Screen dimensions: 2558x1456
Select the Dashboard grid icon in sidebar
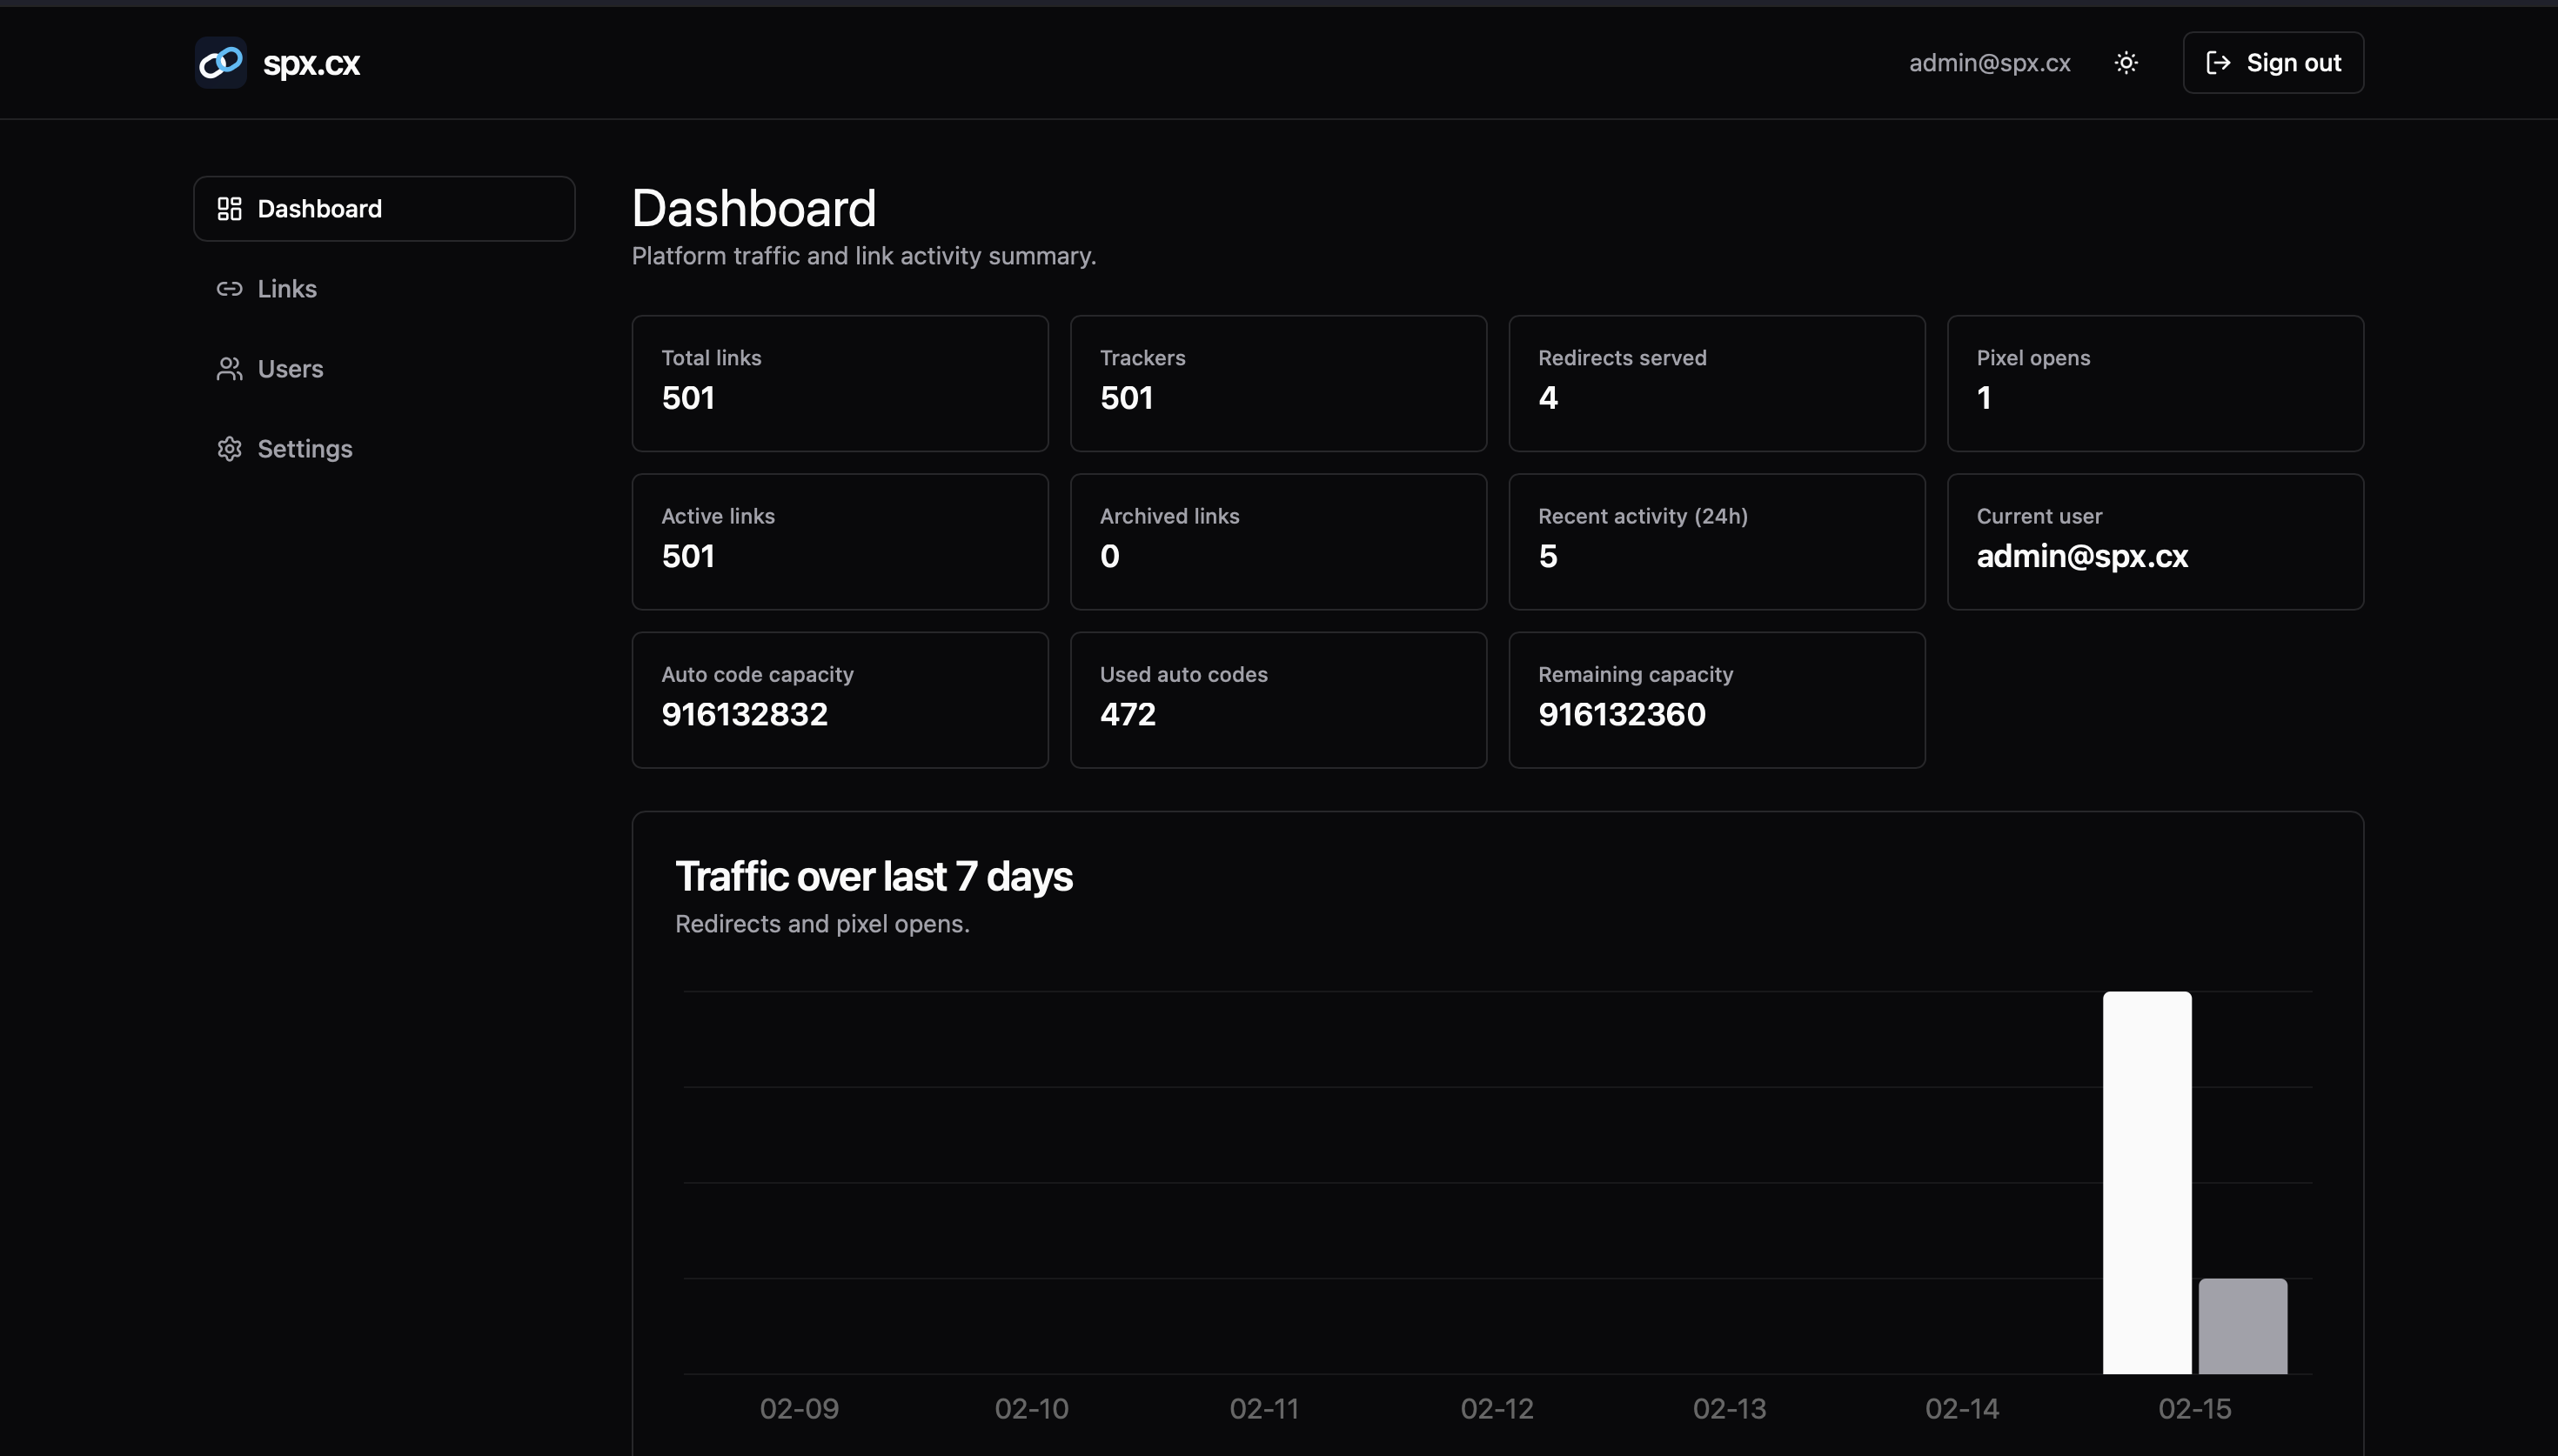(x=229, y=208)
